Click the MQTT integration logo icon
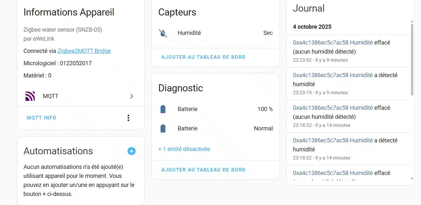Image resolution: width=421 pixels, height=205 pixels. (30, 96)
